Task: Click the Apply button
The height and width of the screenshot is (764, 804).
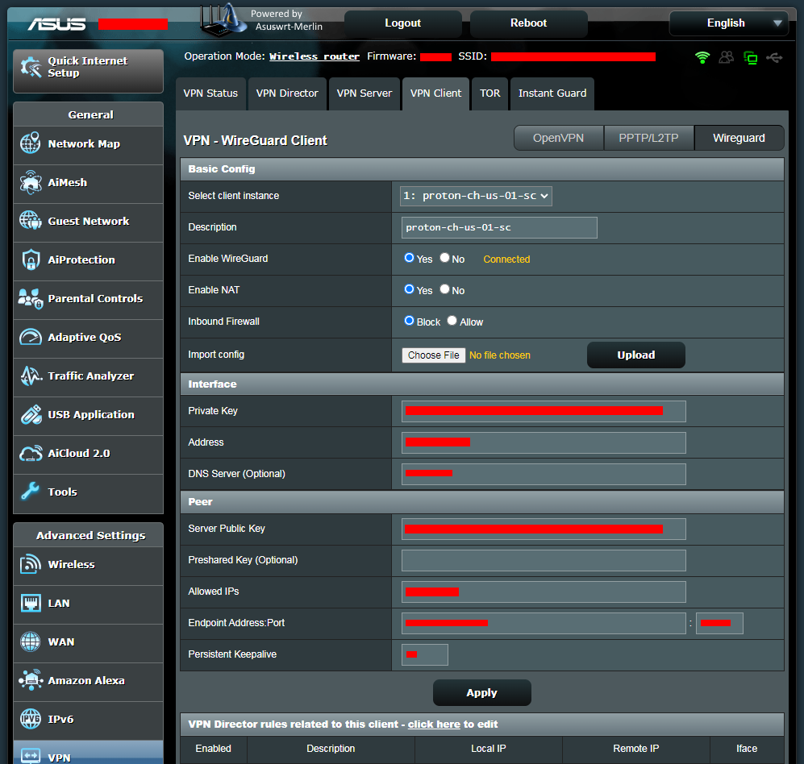Action: click(482, 693)
